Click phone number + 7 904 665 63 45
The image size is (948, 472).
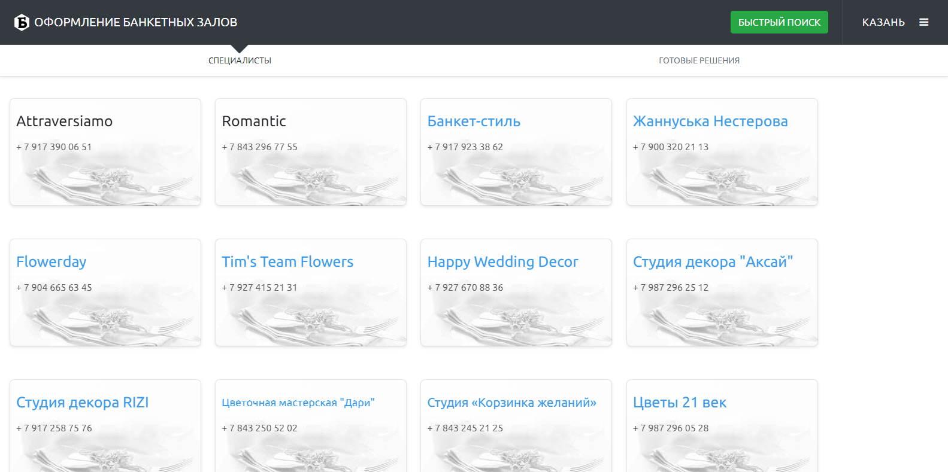54,288
